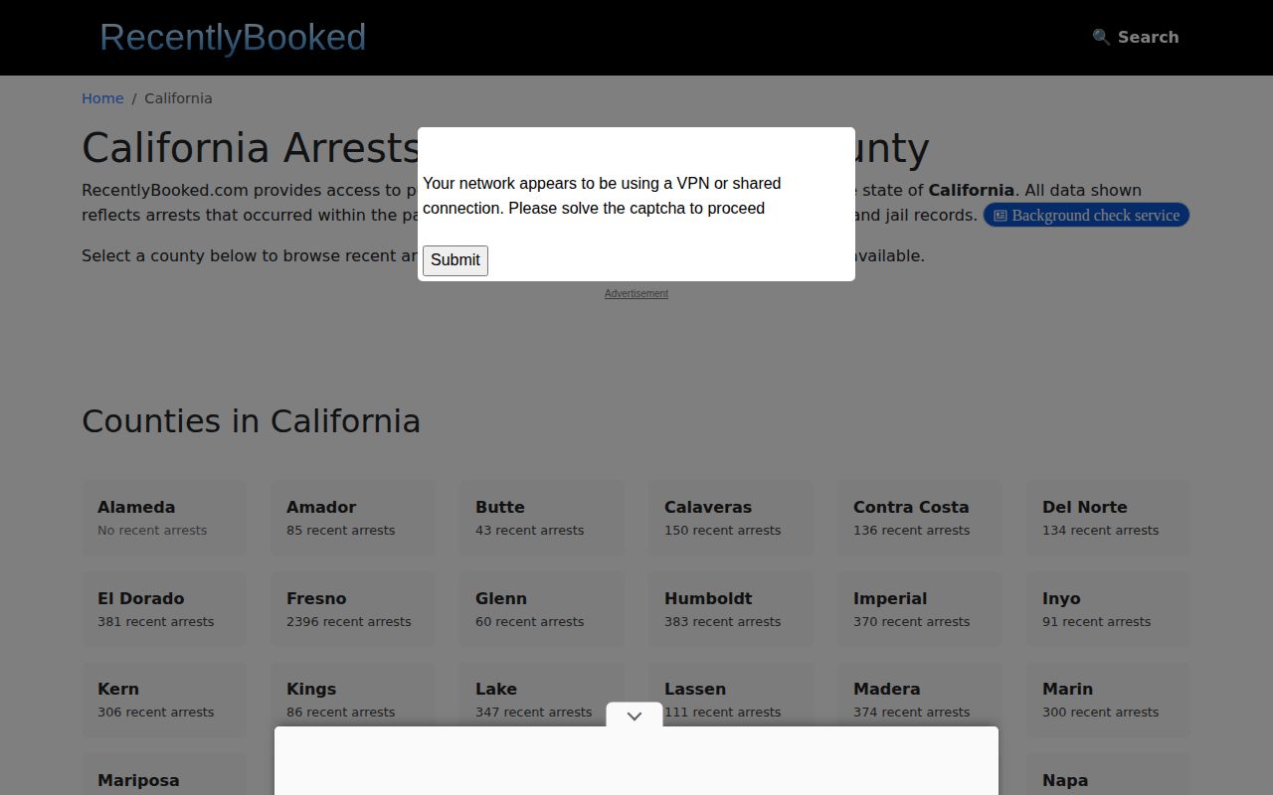The height and width of the screenshot is (795, 1273).
Task: Open Madera county card
Action: pos(920,694)
